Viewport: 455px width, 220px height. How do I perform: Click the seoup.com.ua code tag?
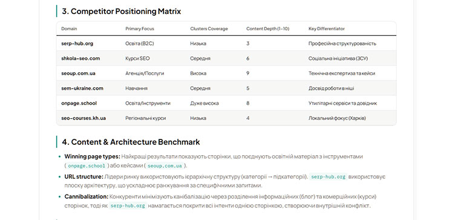pyautogui.click(x=165, y=166)
